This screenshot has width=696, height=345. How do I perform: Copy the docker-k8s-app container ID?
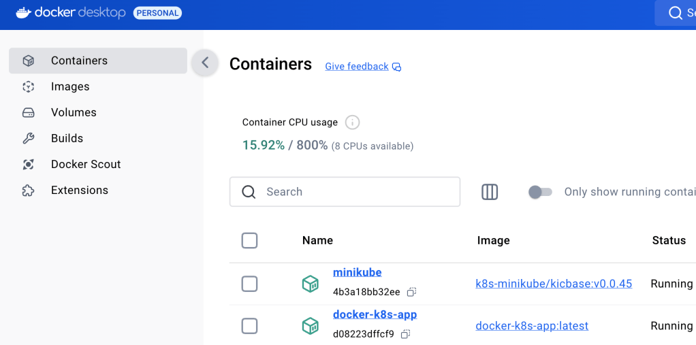[x=405, y=334]
